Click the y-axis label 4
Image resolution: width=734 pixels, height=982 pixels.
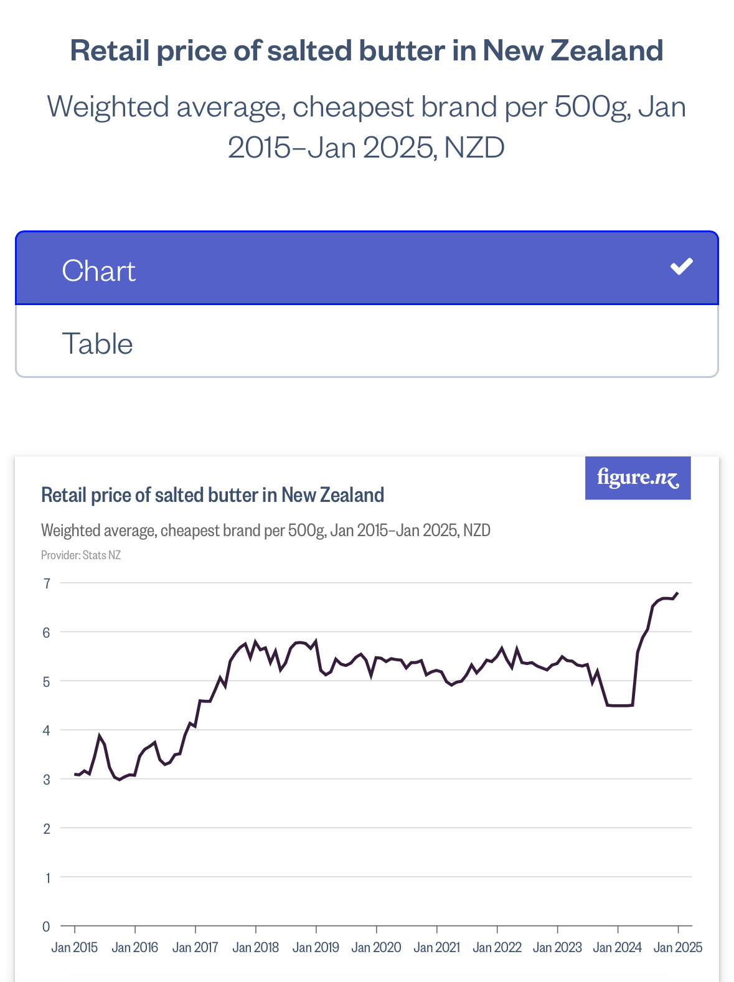(47, 730)
